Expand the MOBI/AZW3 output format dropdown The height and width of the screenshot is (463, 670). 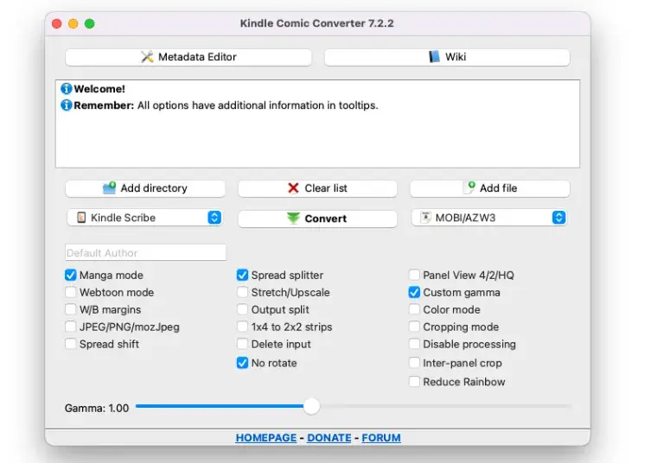coord(558,218)
